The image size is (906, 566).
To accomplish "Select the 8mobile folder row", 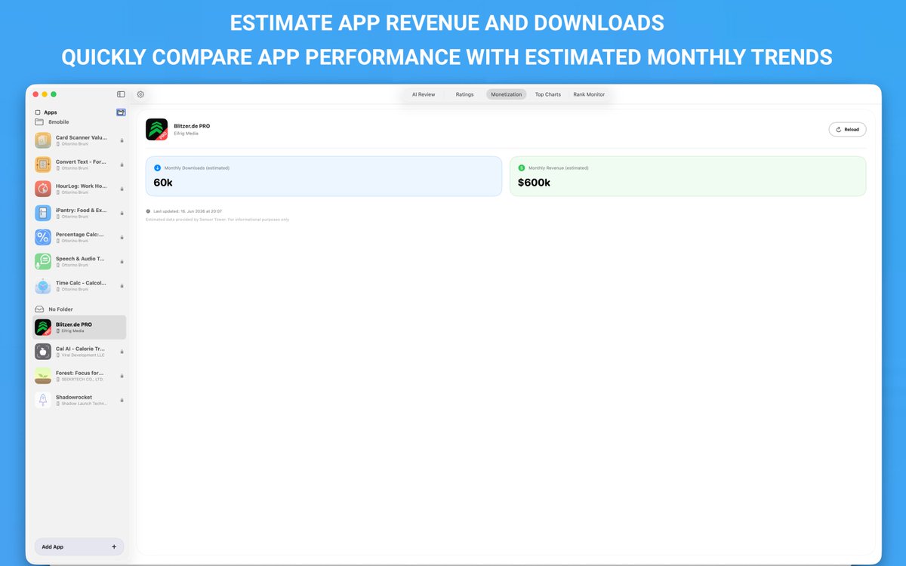I will [x=79, y=122].
